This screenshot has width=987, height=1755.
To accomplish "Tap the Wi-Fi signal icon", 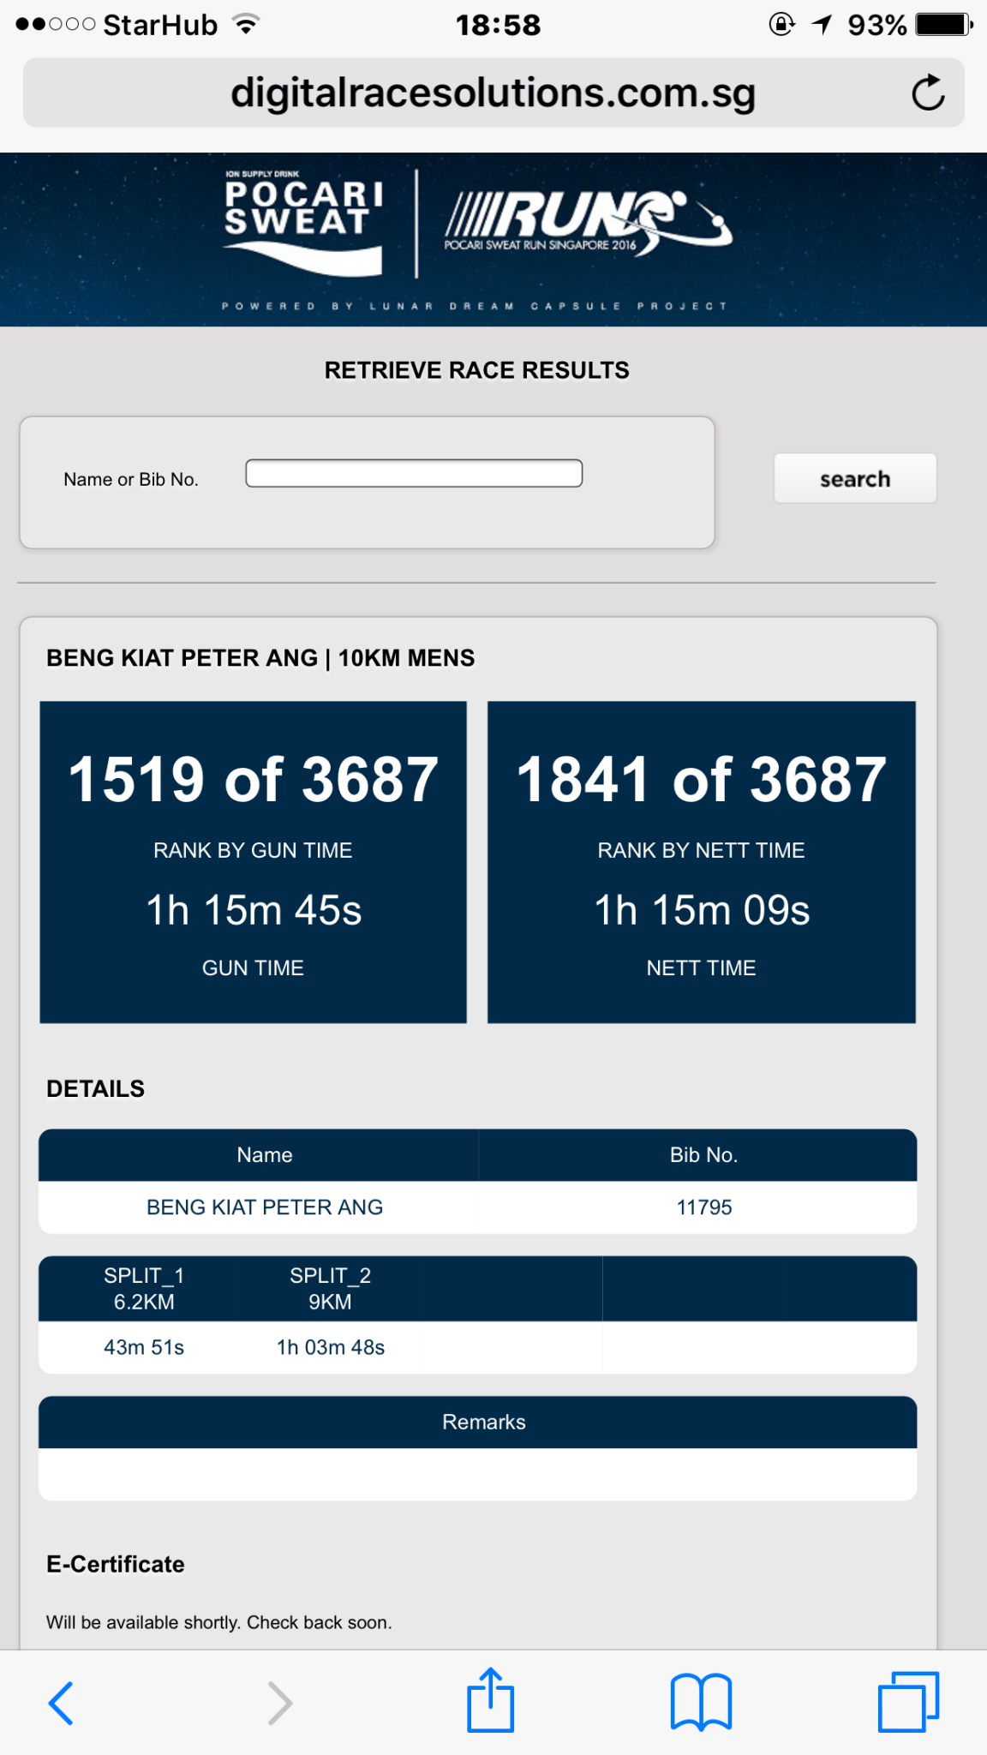I will tap(247, 25).
